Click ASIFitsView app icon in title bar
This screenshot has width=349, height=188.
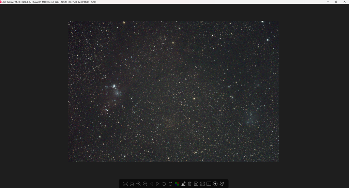click(x=1, y=2)
